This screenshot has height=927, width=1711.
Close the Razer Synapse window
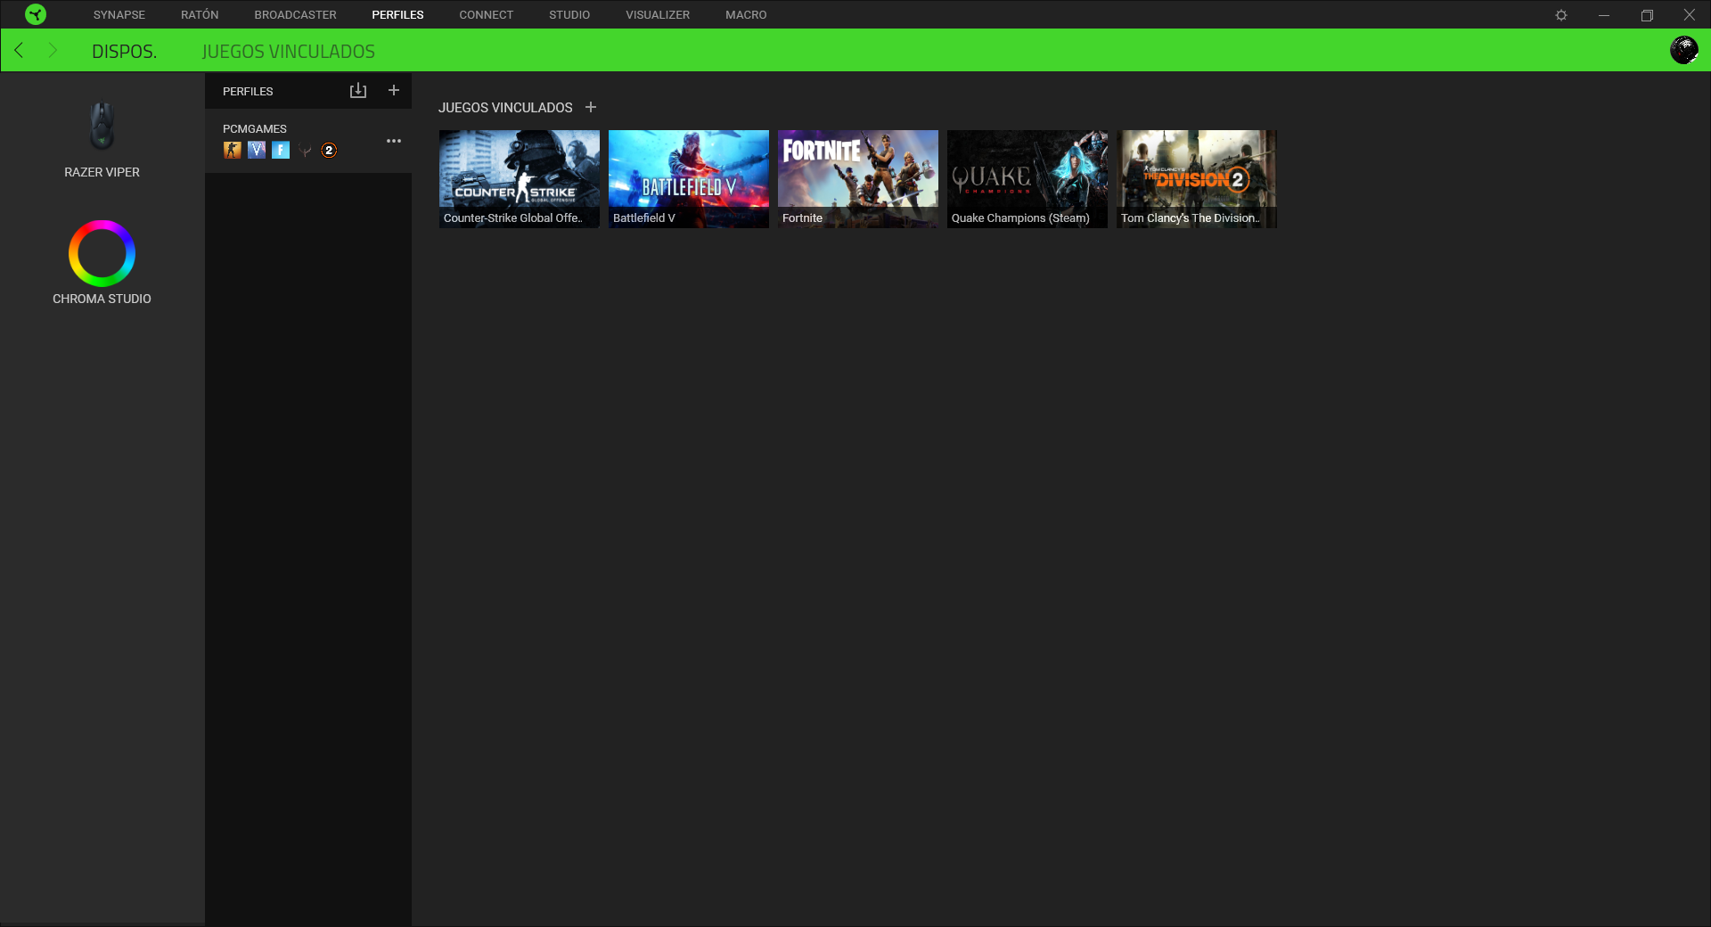[x=1689, y=15]
